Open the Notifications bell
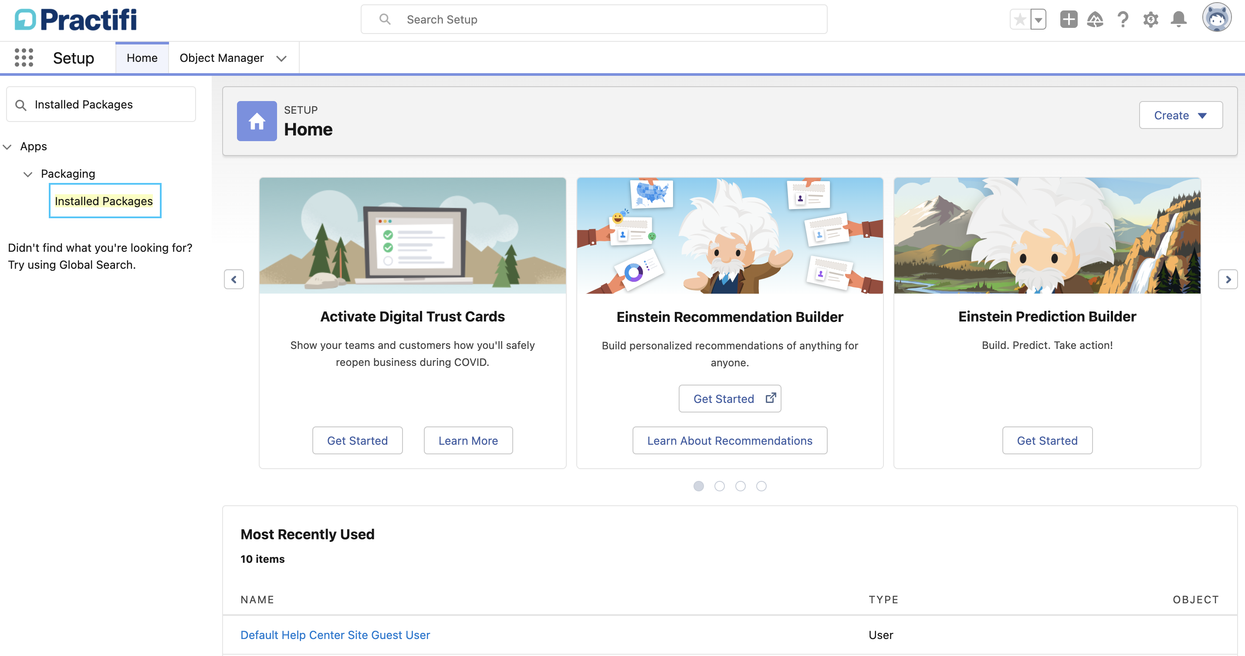Screen dimensions: 1245x656 point(1178,19)
